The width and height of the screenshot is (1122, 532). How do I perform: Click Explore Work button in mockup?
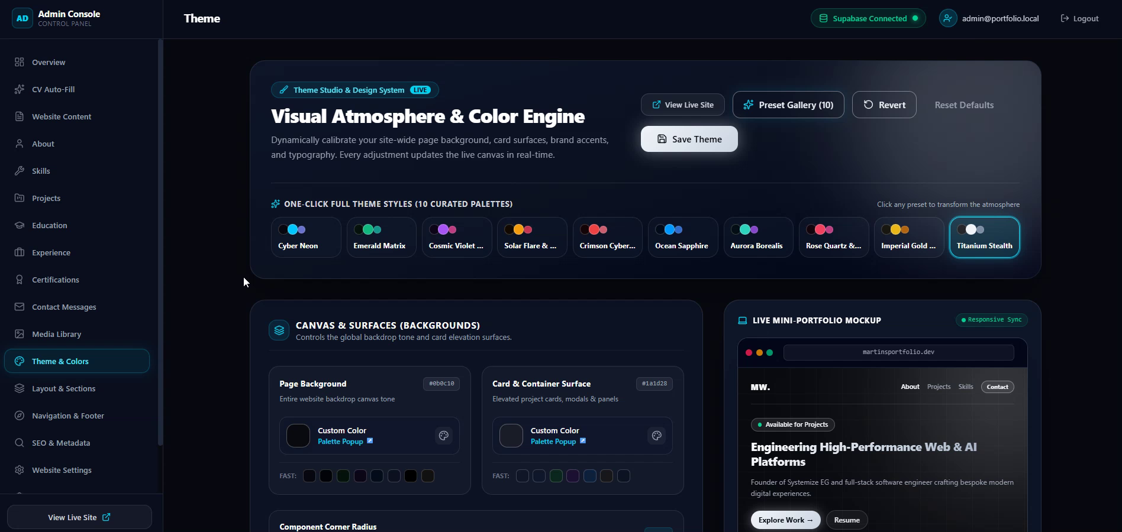tap(786, 520)
